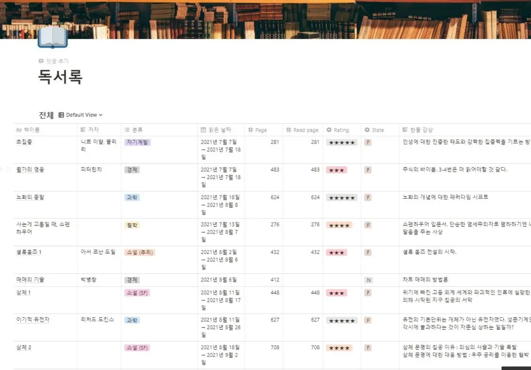Click the 경제 tag in 월가의 영웅 row
Viewport: 531px width, 370px height.
132,170
